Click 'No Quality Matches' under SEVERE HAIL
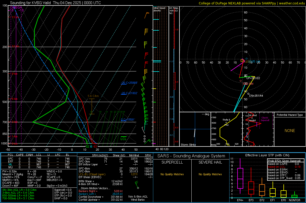 click(x=210, y=174)
